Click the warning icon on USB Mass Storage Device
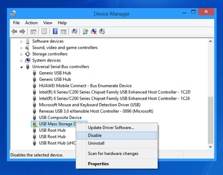Image resolution: width=223 pixels, height=175 pixels. [x=35, y=124]
